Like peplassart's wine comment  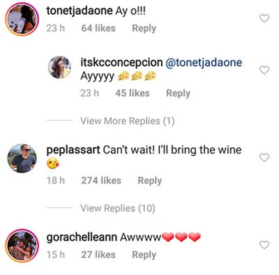pos(264,158)
